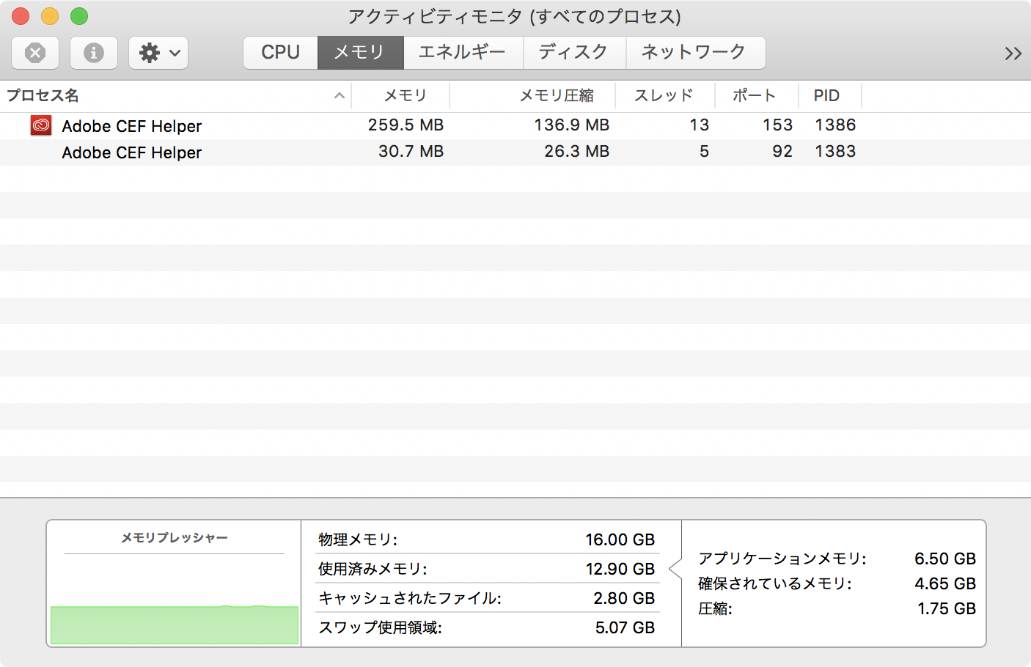Viewport: 1031px width, 667px height.
Task: Click the キャッシュされたファイル 2.80 GB entry
Action: click(x=487, y=598)
